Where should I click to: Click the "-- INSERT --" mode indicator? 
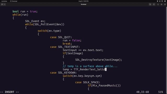click(x=9, y=92)
